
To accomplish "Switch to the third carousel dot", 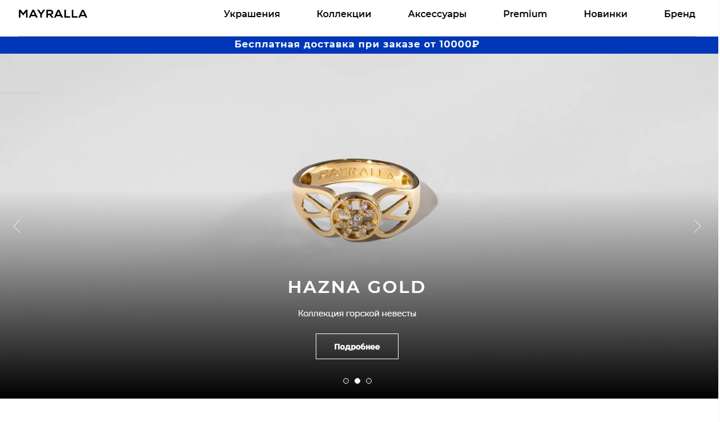I will click(x=369, y=381).
